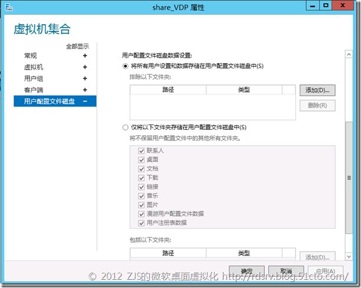
Task: Click the 应用(A) button
Action: pos(326,271)
